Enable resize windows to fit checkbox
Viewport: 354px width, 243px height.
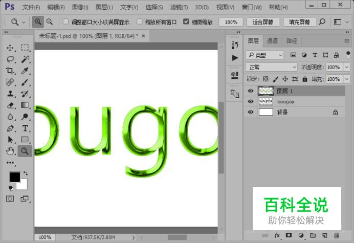pyautogui.click(x=65, y=21)
